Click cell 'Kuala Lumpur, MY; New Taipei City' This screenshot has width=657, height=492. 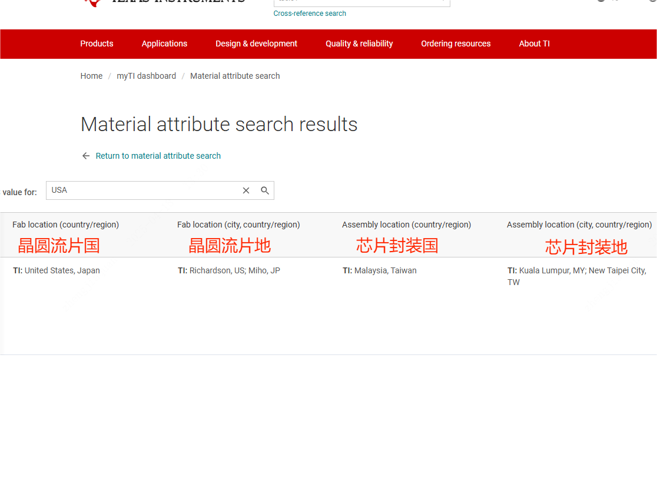pos(577,276)
